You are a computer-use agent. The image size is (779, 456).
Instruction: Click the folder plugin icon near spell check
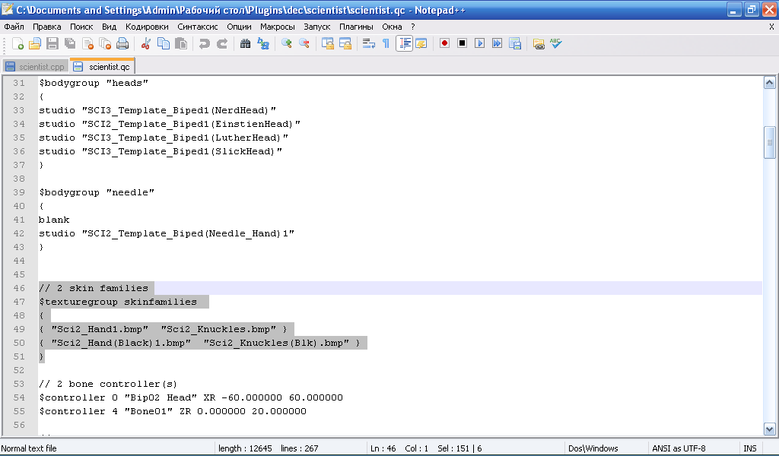(539, 43)
